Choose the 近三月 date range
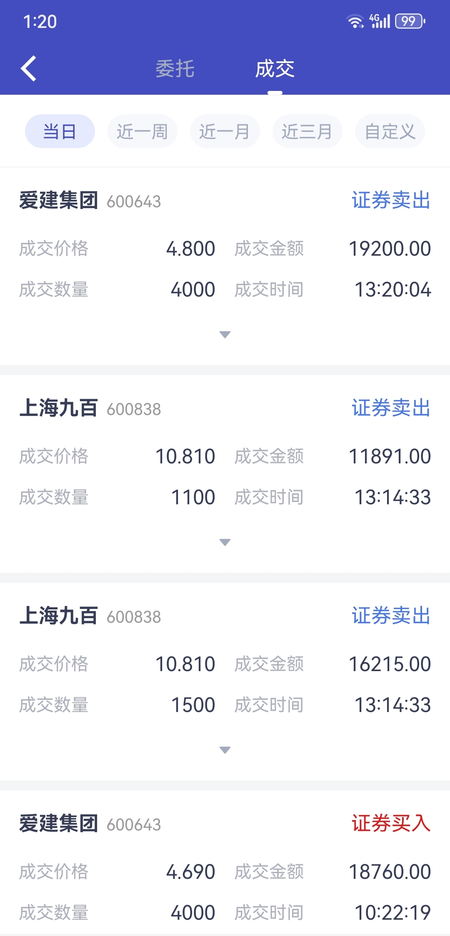The height and width of the screenshot is (936, 450). point(307,131)
